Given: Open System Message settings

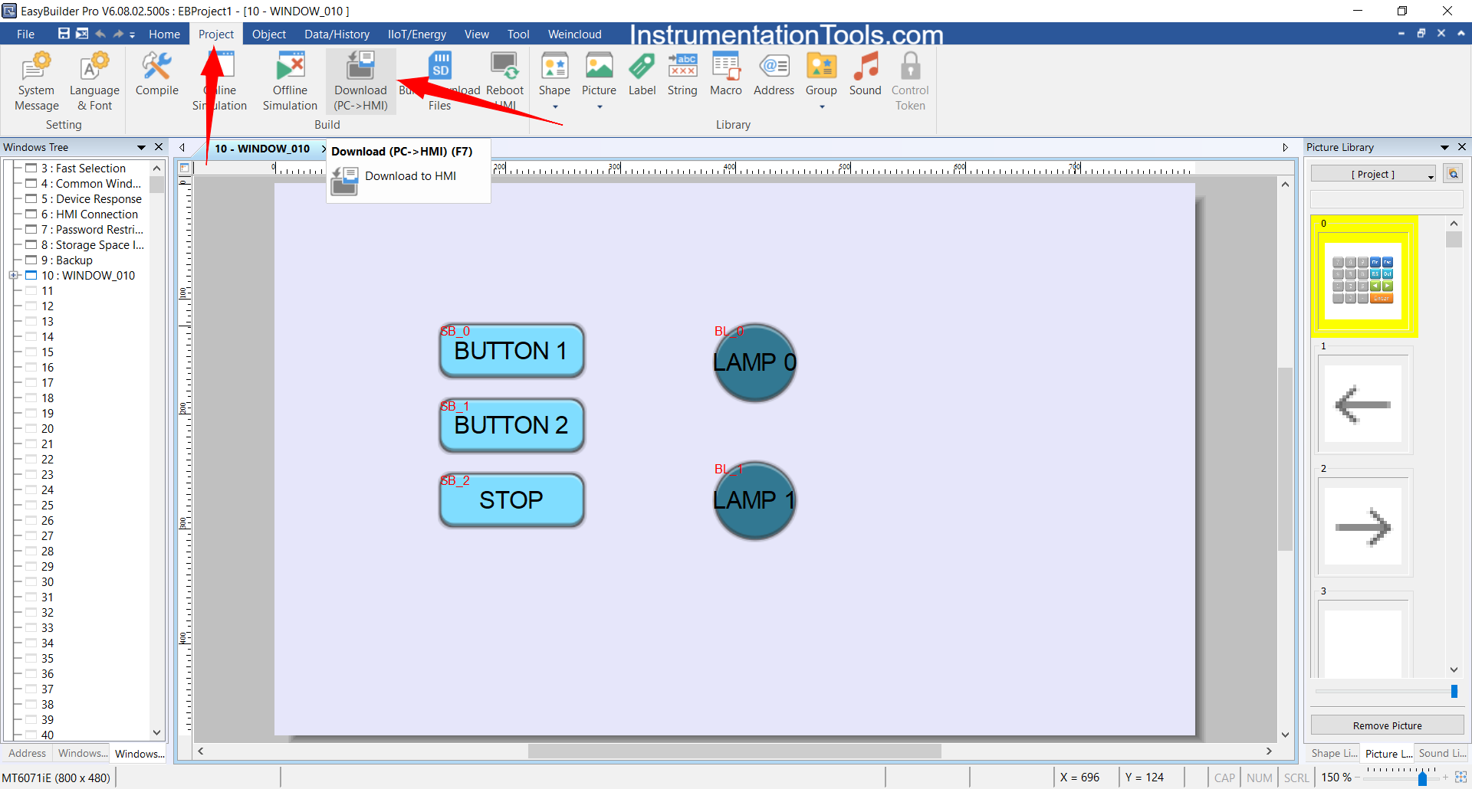Looking at the screenshot, I should click(36, 81).
